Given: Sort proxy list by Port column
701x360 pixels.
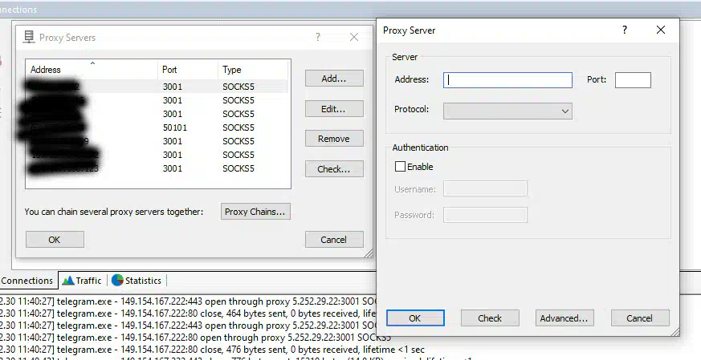Looking at the screenshot, I should point(188,69).
